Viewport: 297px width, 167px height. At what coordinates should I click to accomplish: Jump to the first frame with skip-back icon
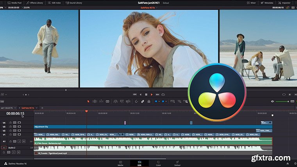click(135, 94)
